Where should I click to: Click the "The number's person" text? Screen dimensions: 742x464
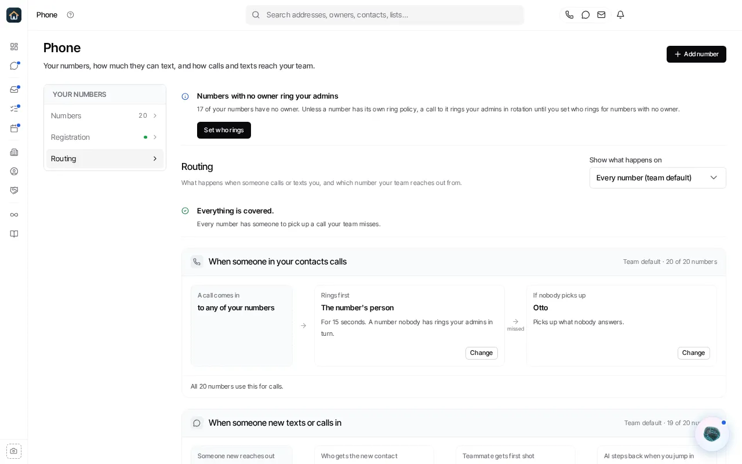point(357,308)
